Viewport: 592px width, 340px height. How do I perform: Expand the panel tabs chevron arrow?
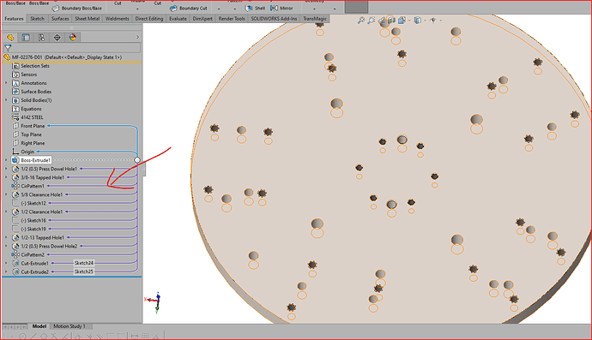[x=137, y=38]
